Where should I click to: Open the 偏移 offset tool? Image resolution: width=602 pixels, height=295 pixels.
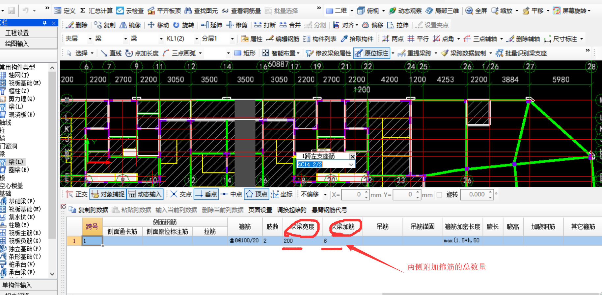(x=373, y=25)
